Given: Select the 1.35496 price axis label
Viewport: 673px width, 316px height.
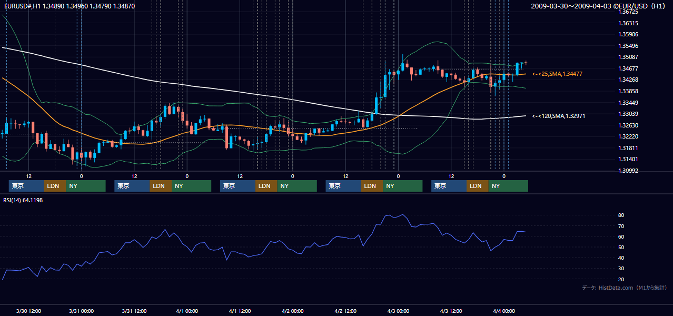Looking at the screenshot, I should [628, 46].
